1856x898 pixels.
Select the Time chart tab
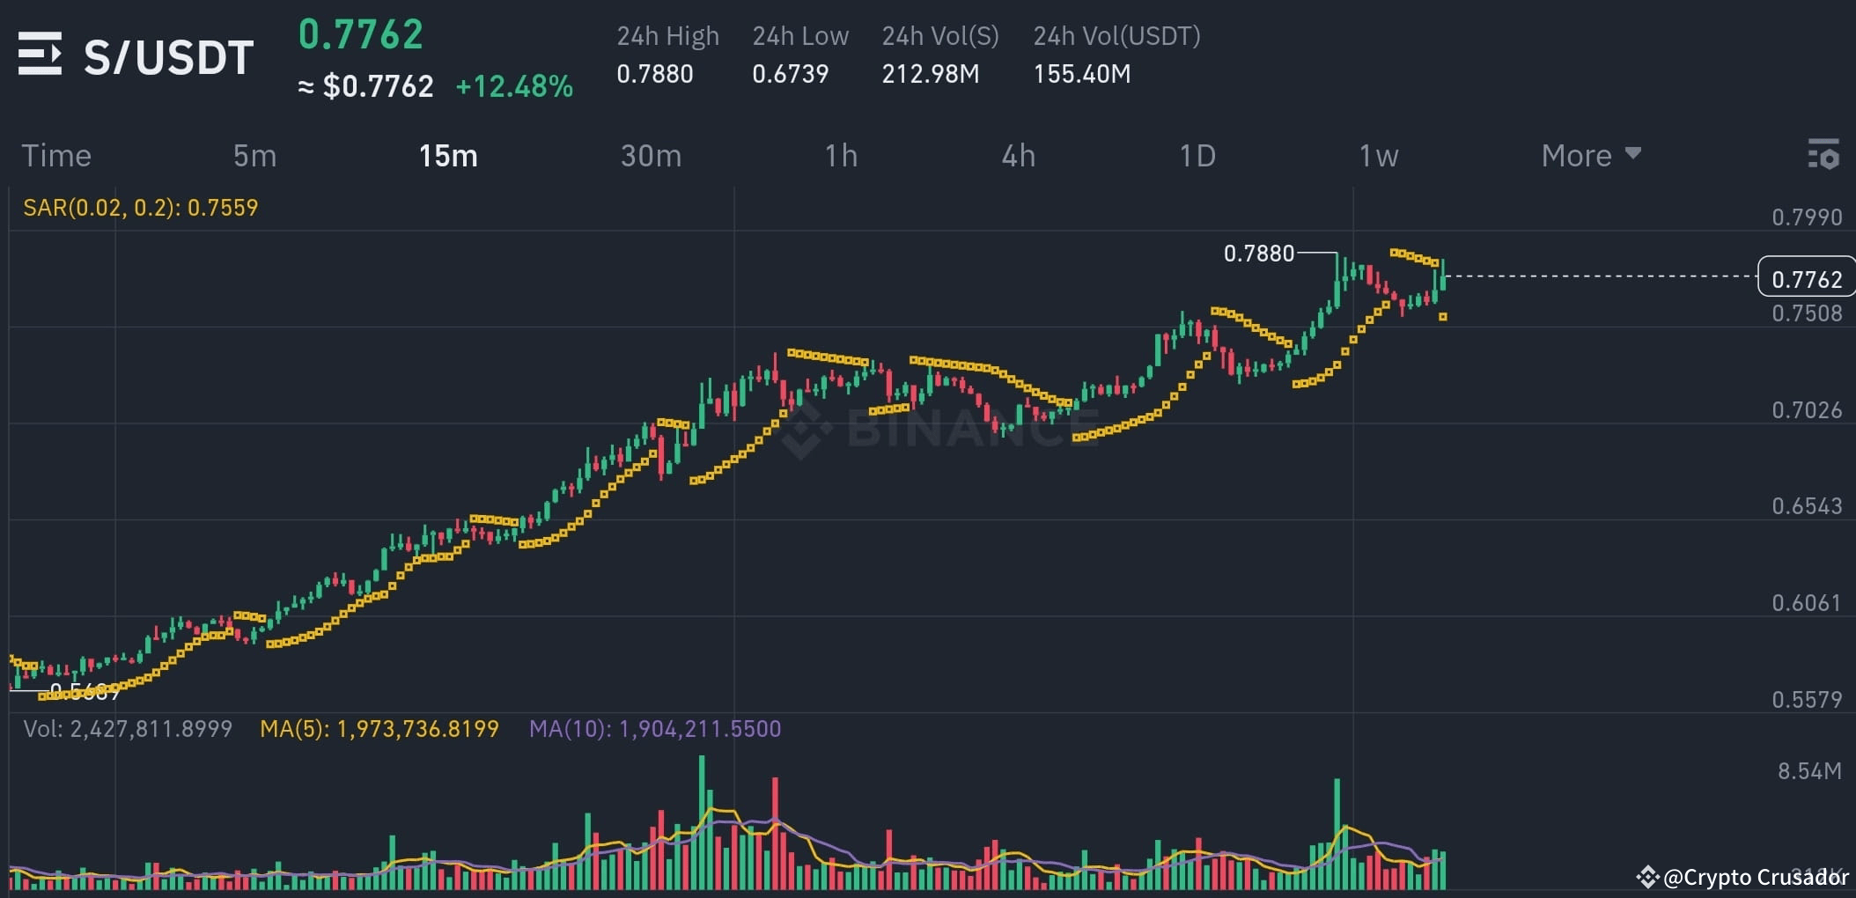tap(56, 155)
